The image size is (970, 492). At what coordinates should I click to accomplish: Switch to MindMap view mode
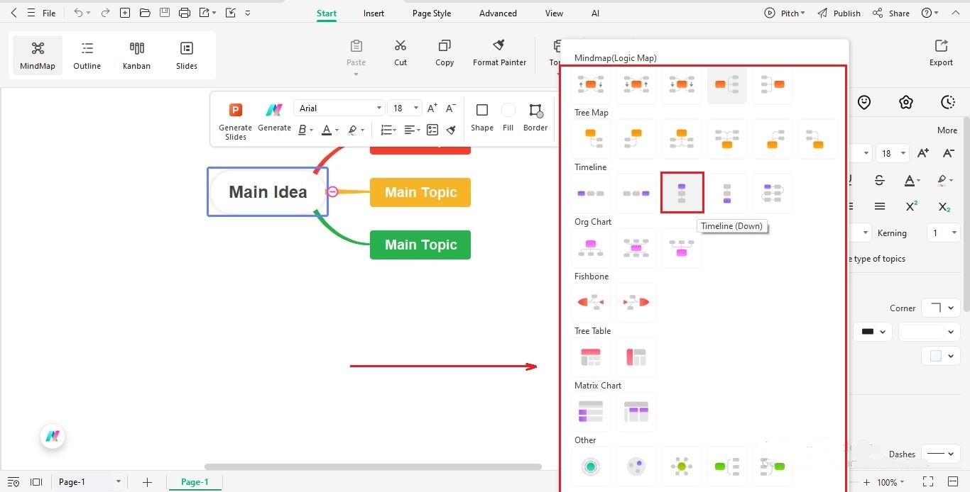(x=38, y=55)
